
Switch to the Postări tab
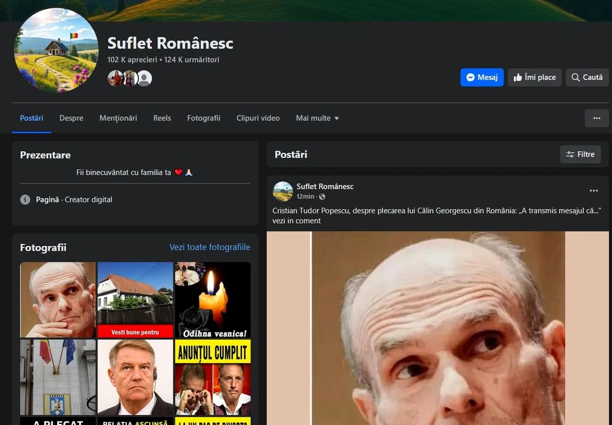[x=32, y=118]
